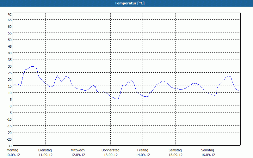Click the 35 axis value

click(10, 60)
